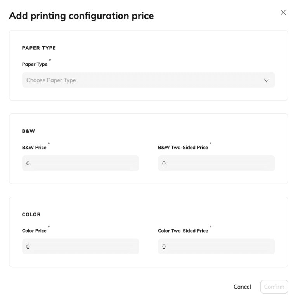The width and height of the screenshot is (298, 301).
Task: Click the required marker beside Paper Type label
Action: tap(50, 60)
